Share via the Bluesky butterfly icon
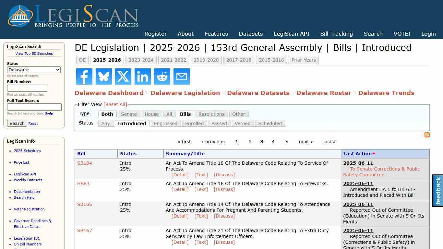443x249 pixels. [x=103, y=77]
